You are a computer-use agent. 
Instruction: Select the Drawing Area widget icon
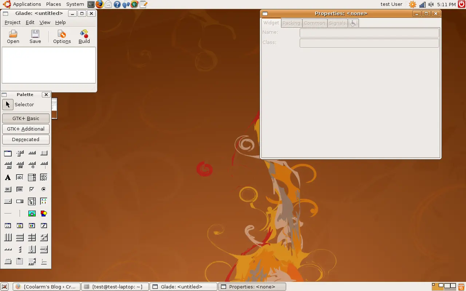tap(44, 214)
